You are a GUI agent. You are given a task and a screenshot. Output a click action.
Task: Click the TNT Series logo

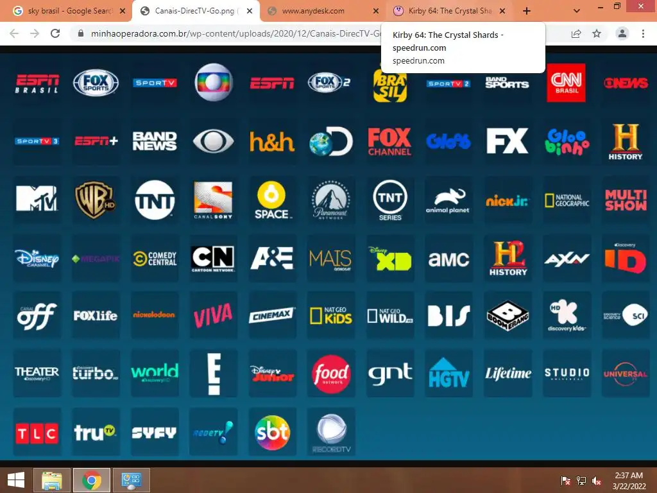click(x=390, y=200)
